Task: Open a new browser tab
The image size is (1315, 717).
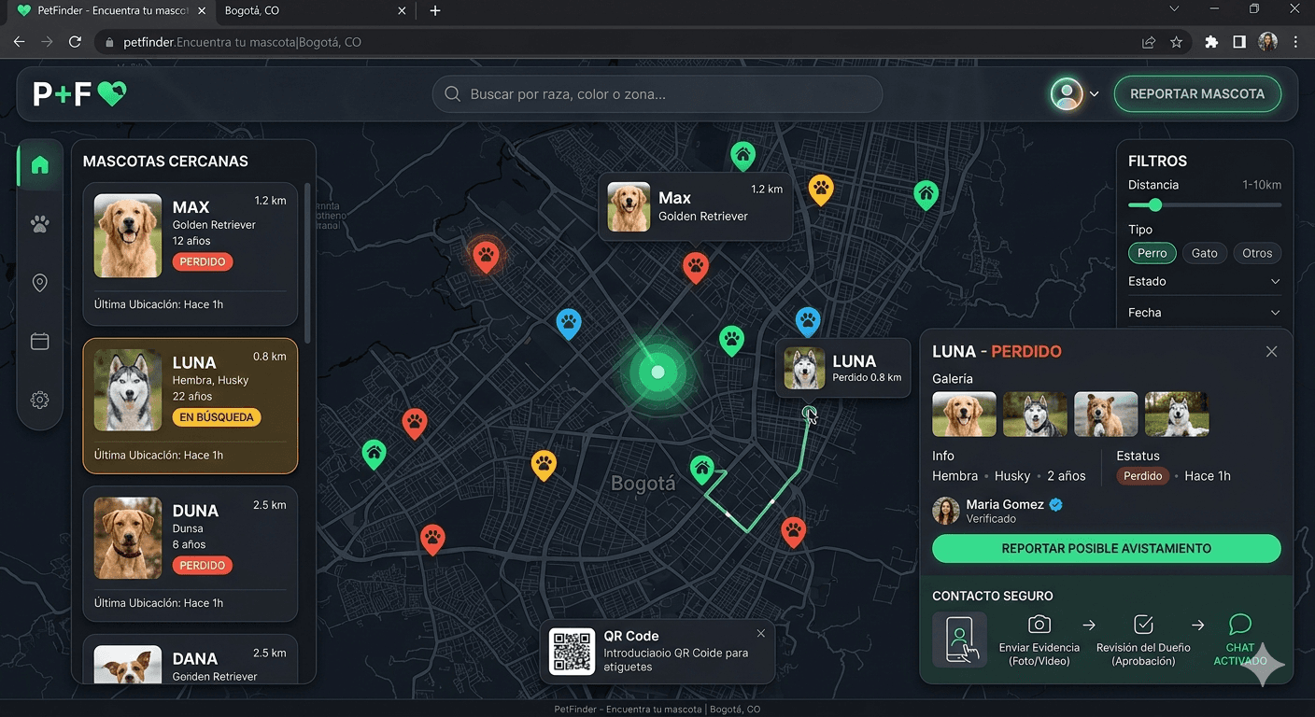Action: tap(434, 11)
